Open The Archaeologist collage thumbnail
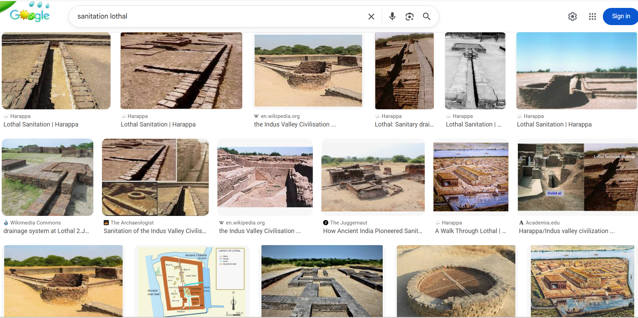 point(155,177)
